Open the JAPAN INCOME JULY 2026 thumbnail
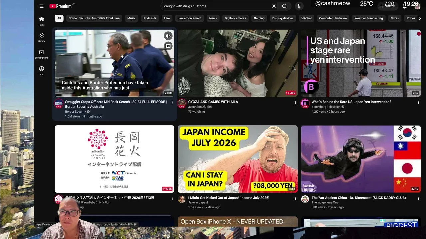This screenshot has height=239, width=426. [238, 159]
